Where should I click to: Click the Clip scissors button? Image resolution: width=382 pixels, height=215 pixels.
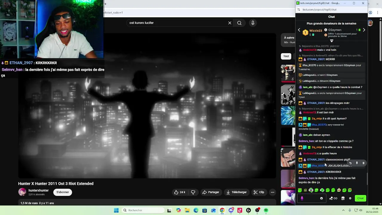coord(259,192)
